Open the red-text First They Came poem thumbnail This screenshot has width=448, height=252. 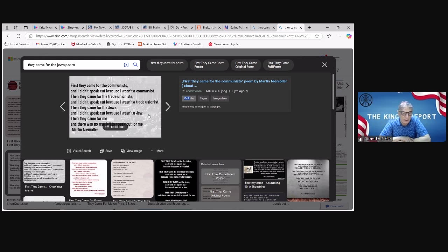tap(88, 178)
